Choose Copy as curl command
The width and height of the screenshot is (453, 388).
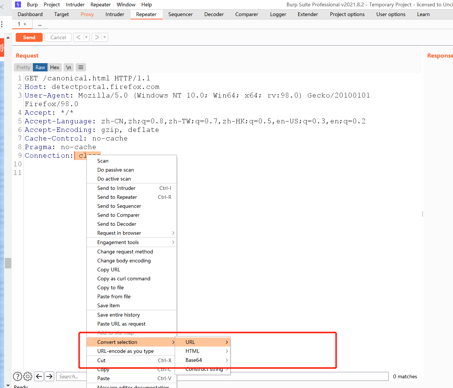(x=132, y=278)
